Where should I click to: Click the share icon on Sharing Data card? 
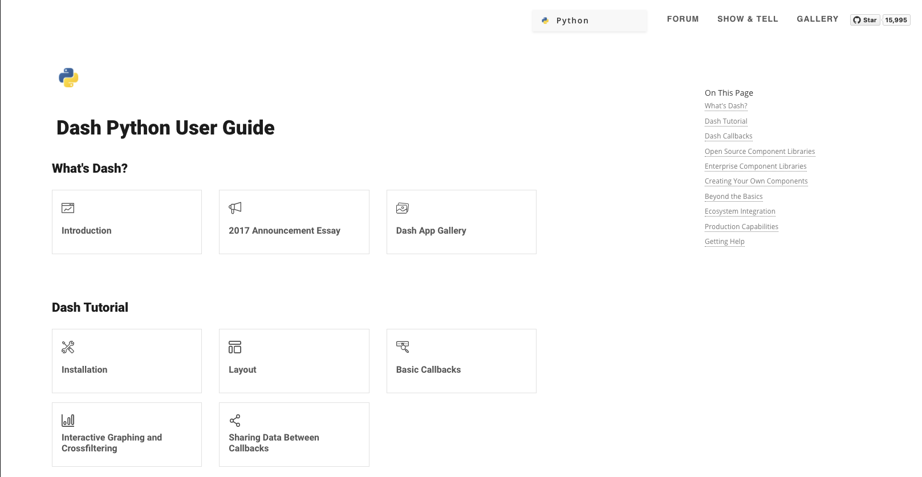pos(235,421)
